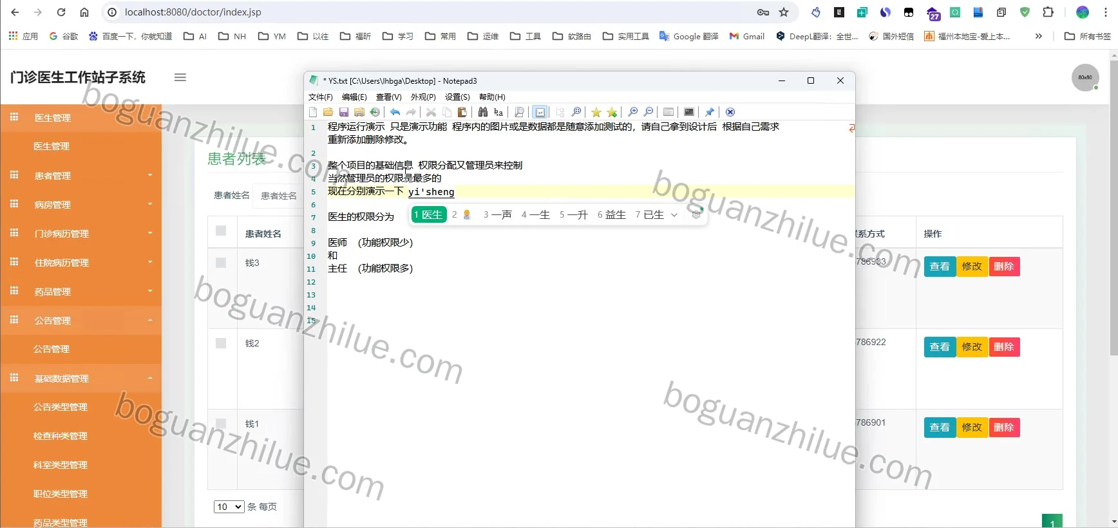Click the undo arrow in Notepad3 toolbar
This screenshot has height=528, width=1118.
pos(395,112)
